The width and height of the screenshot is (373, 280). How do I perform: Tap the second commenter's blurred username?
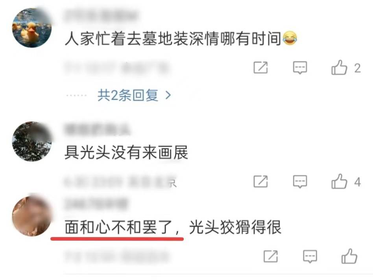coord(97,130)
